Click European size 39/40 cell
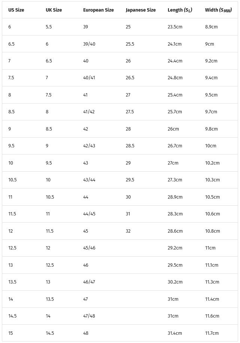This screenshot has width=240, height=343. point(89,44)
